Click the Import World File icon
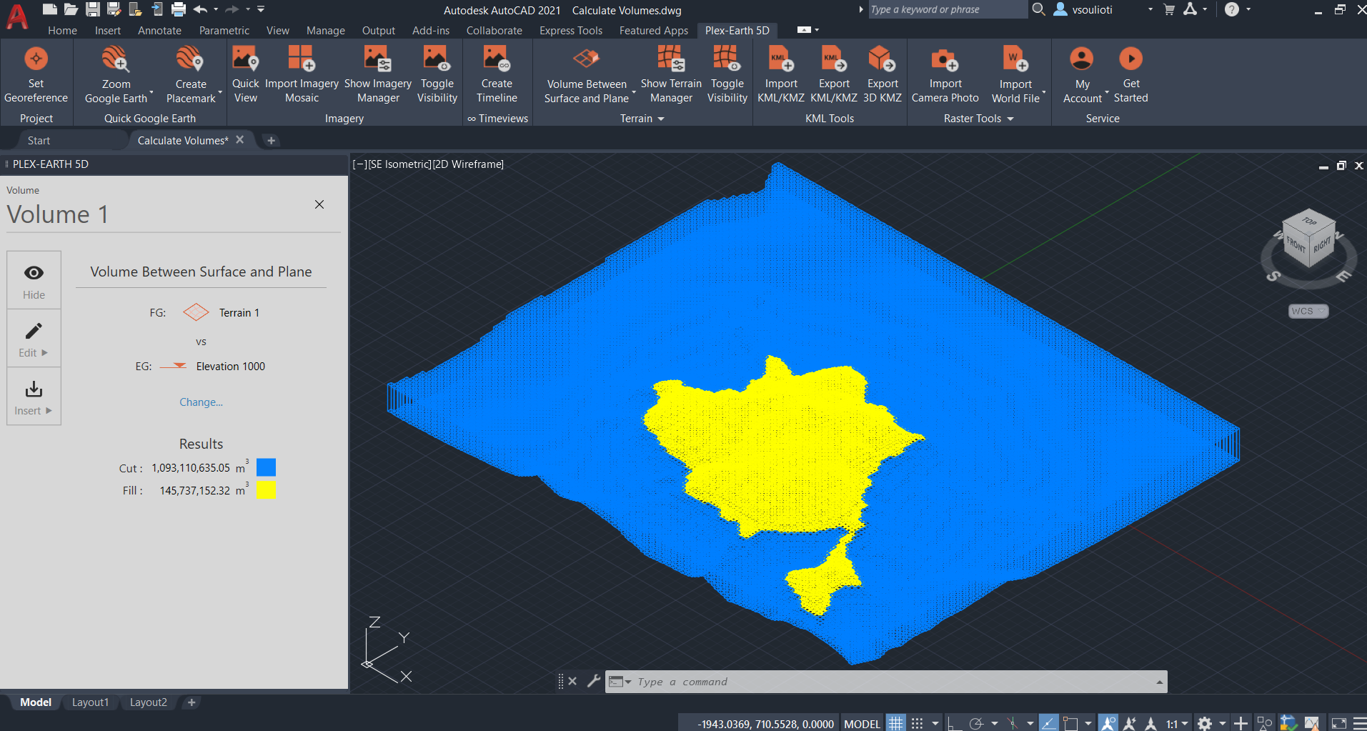 coord(1015,59)
